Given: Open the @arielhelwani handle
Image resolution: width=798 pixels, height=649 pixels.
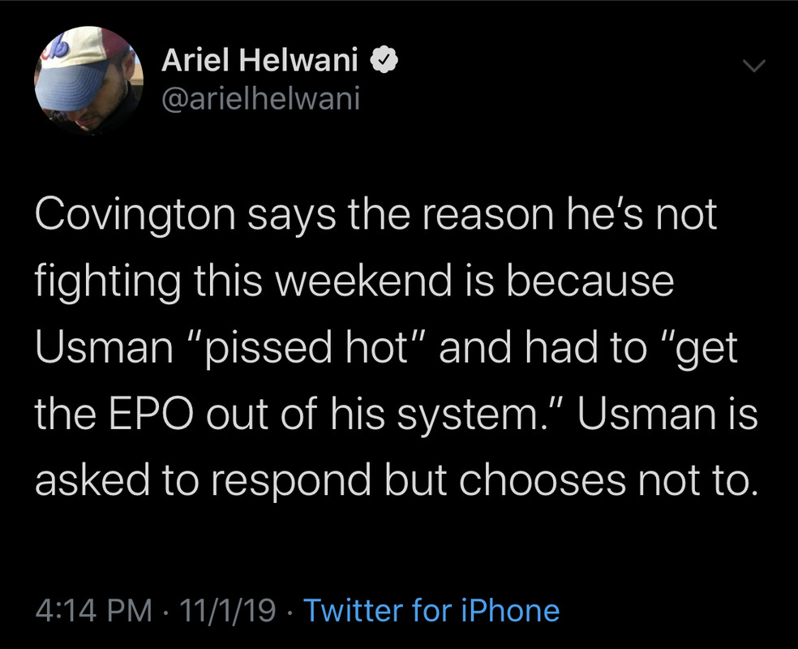Looking at the screenshot, I should [260, 97].
